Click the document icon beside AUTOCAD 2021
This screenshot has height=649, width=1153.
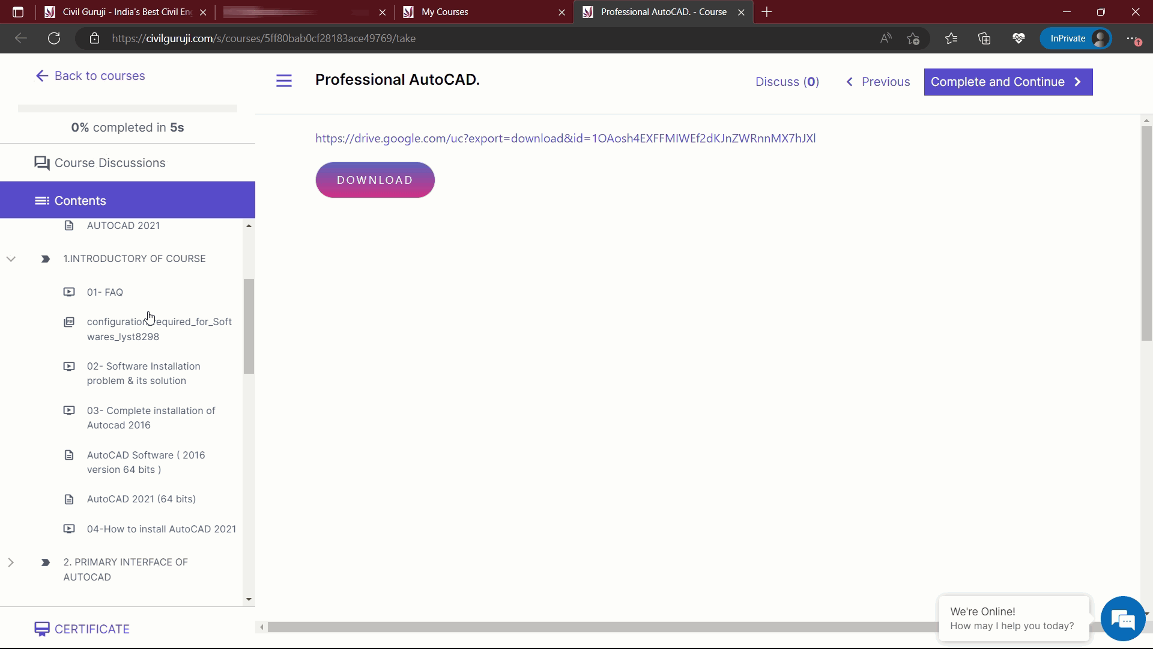69,225
